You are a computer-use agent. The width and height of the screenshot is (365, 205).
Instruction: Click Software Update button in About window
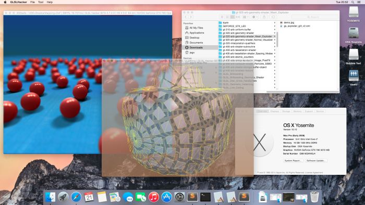316,160
